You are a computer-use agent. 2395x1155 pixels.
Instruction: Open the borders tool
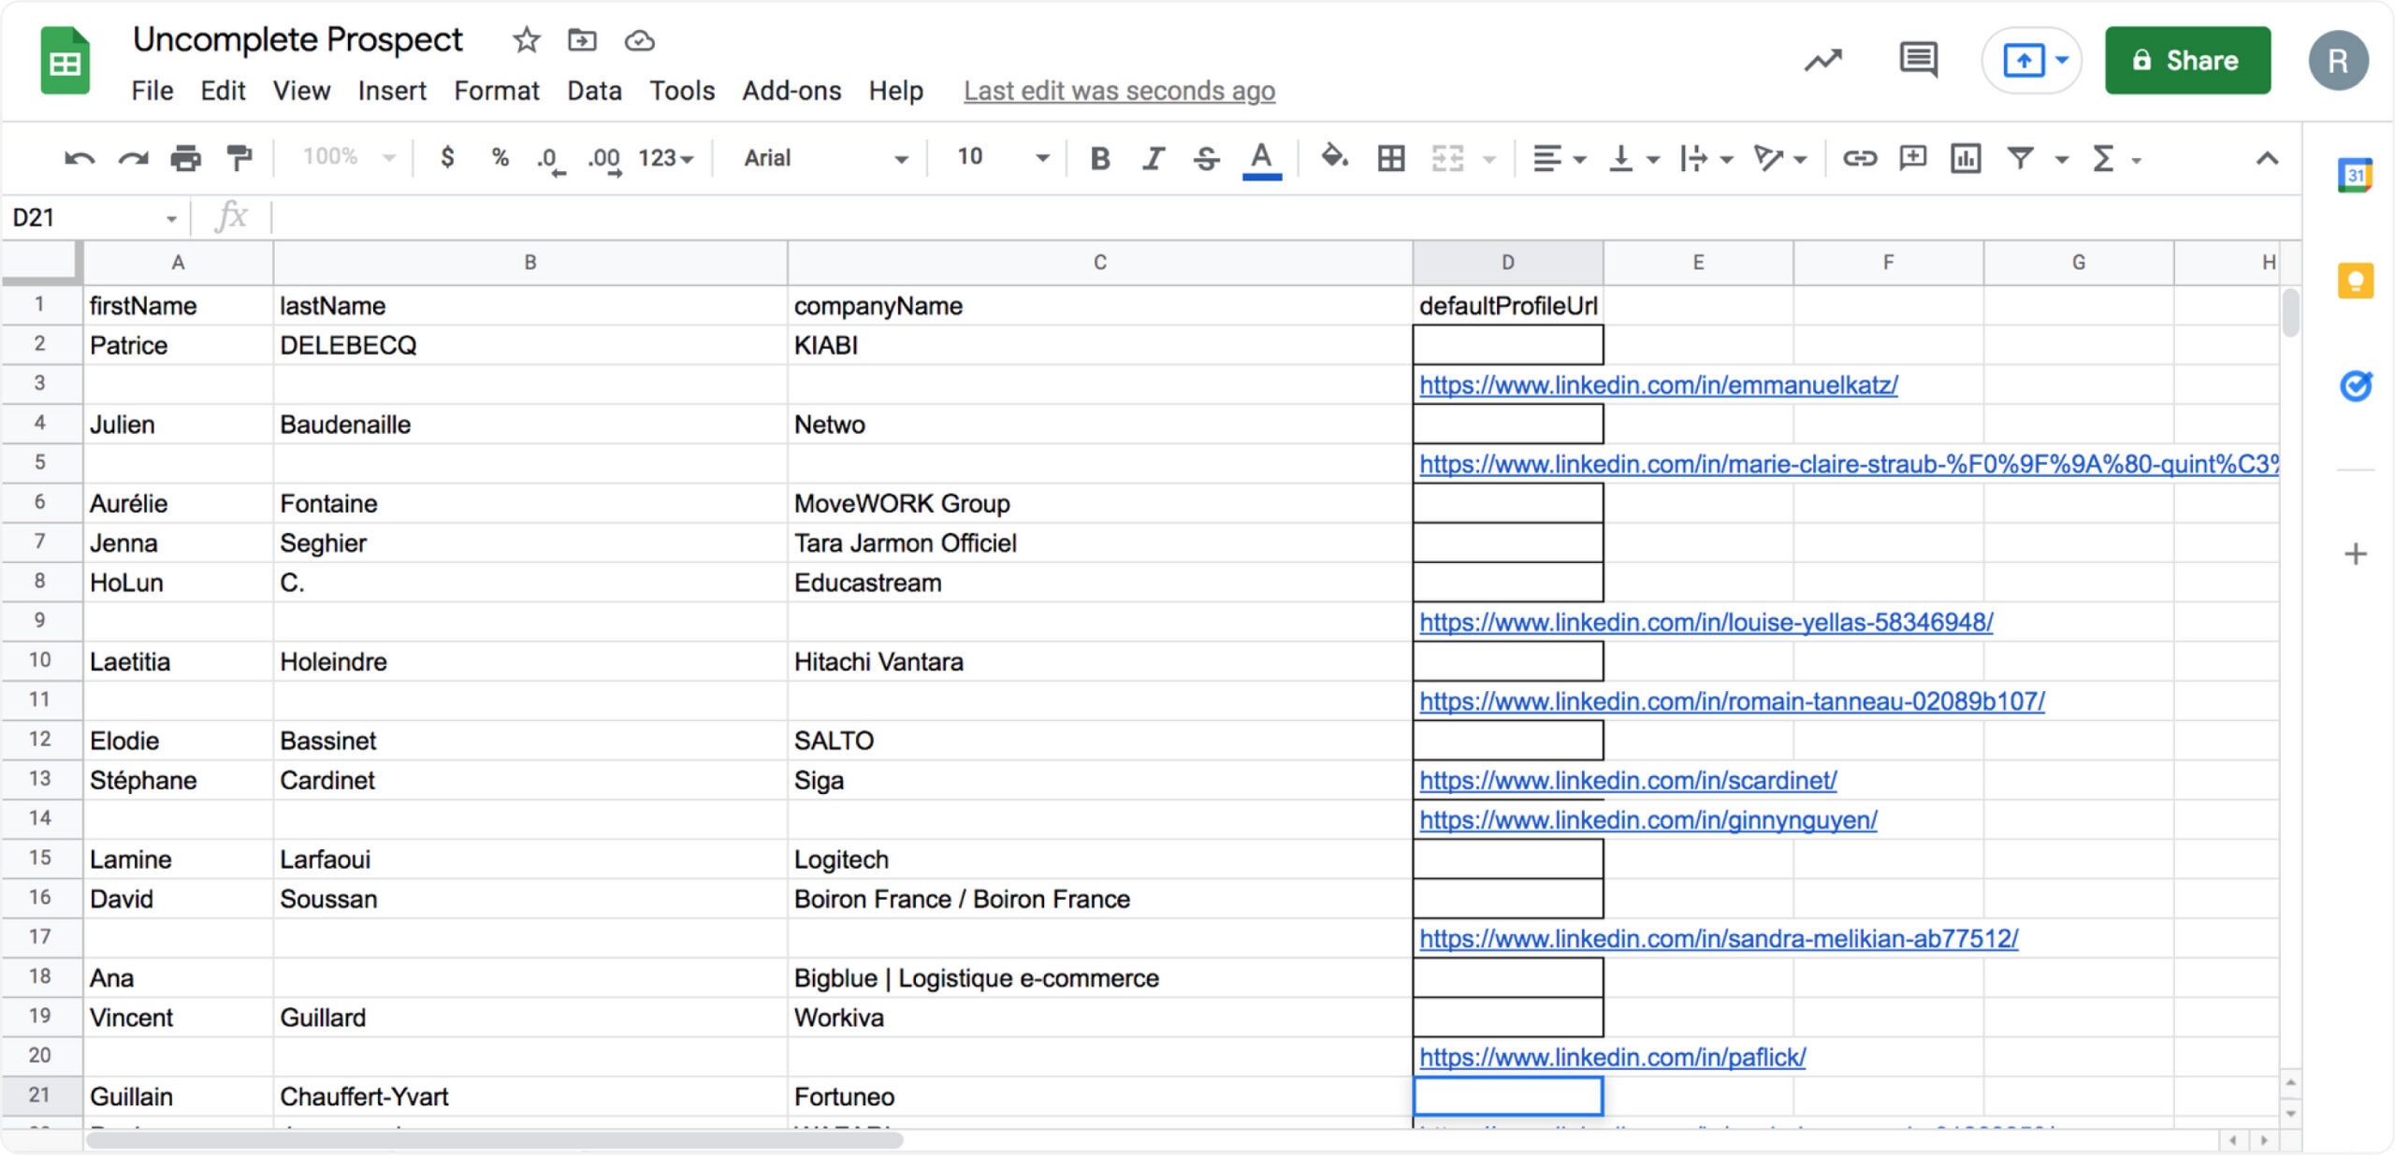[1391, 158]
